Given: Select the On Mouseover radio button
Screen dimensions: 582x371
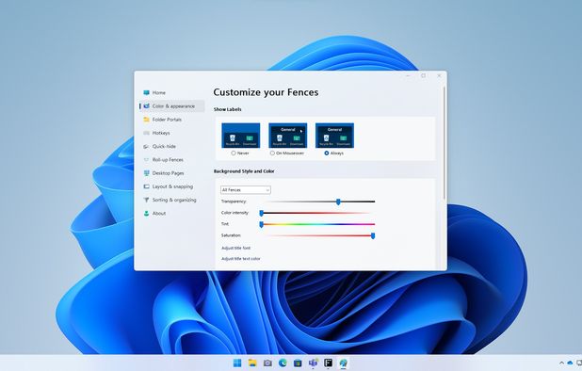Looking at the screenshot, I should pos(272,153).
